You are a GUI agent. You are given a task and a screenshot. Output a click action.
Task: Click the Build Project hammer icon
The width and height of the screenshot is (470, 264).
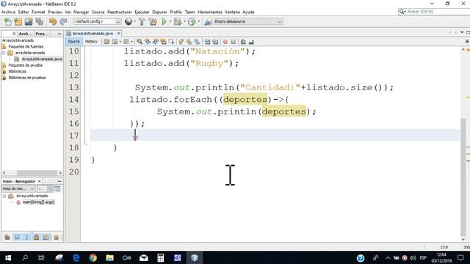point(142,21)
